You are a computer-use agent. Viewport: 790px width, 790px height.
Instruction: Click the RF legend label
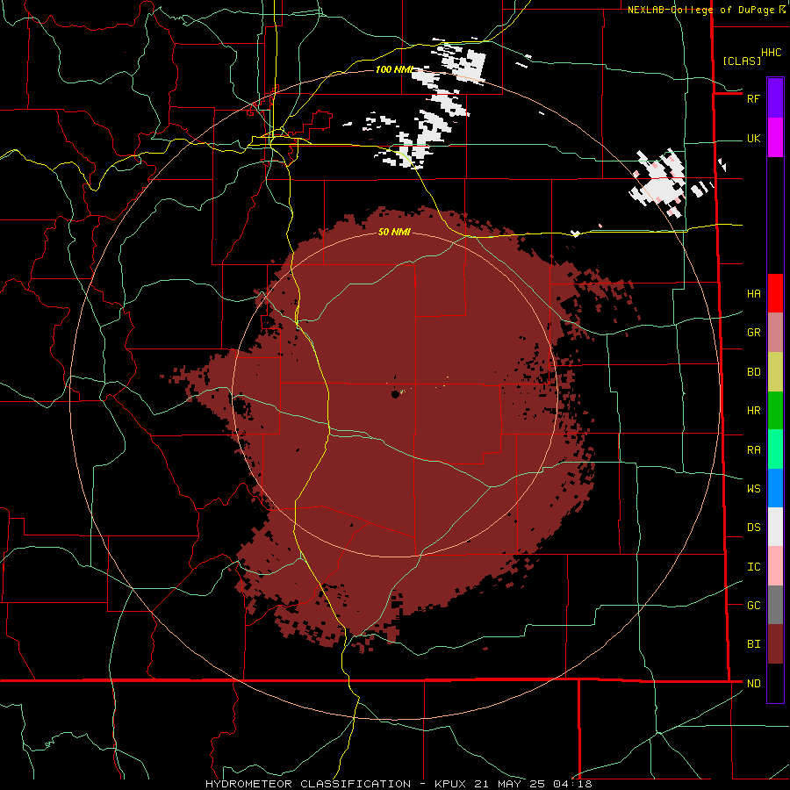point(753,98)
